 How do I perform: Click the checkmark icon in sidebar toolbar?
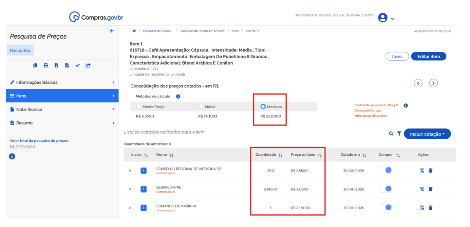coord(77,65)
